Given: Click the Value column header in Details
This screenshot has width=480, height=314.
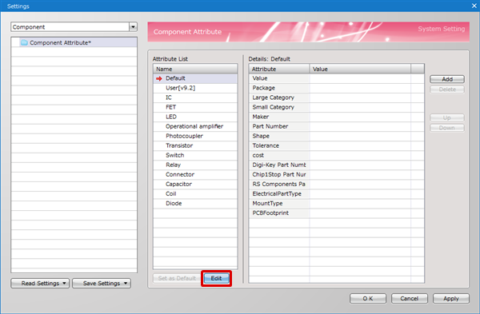Looking at the screenshot, I should (x=360, y=69).
